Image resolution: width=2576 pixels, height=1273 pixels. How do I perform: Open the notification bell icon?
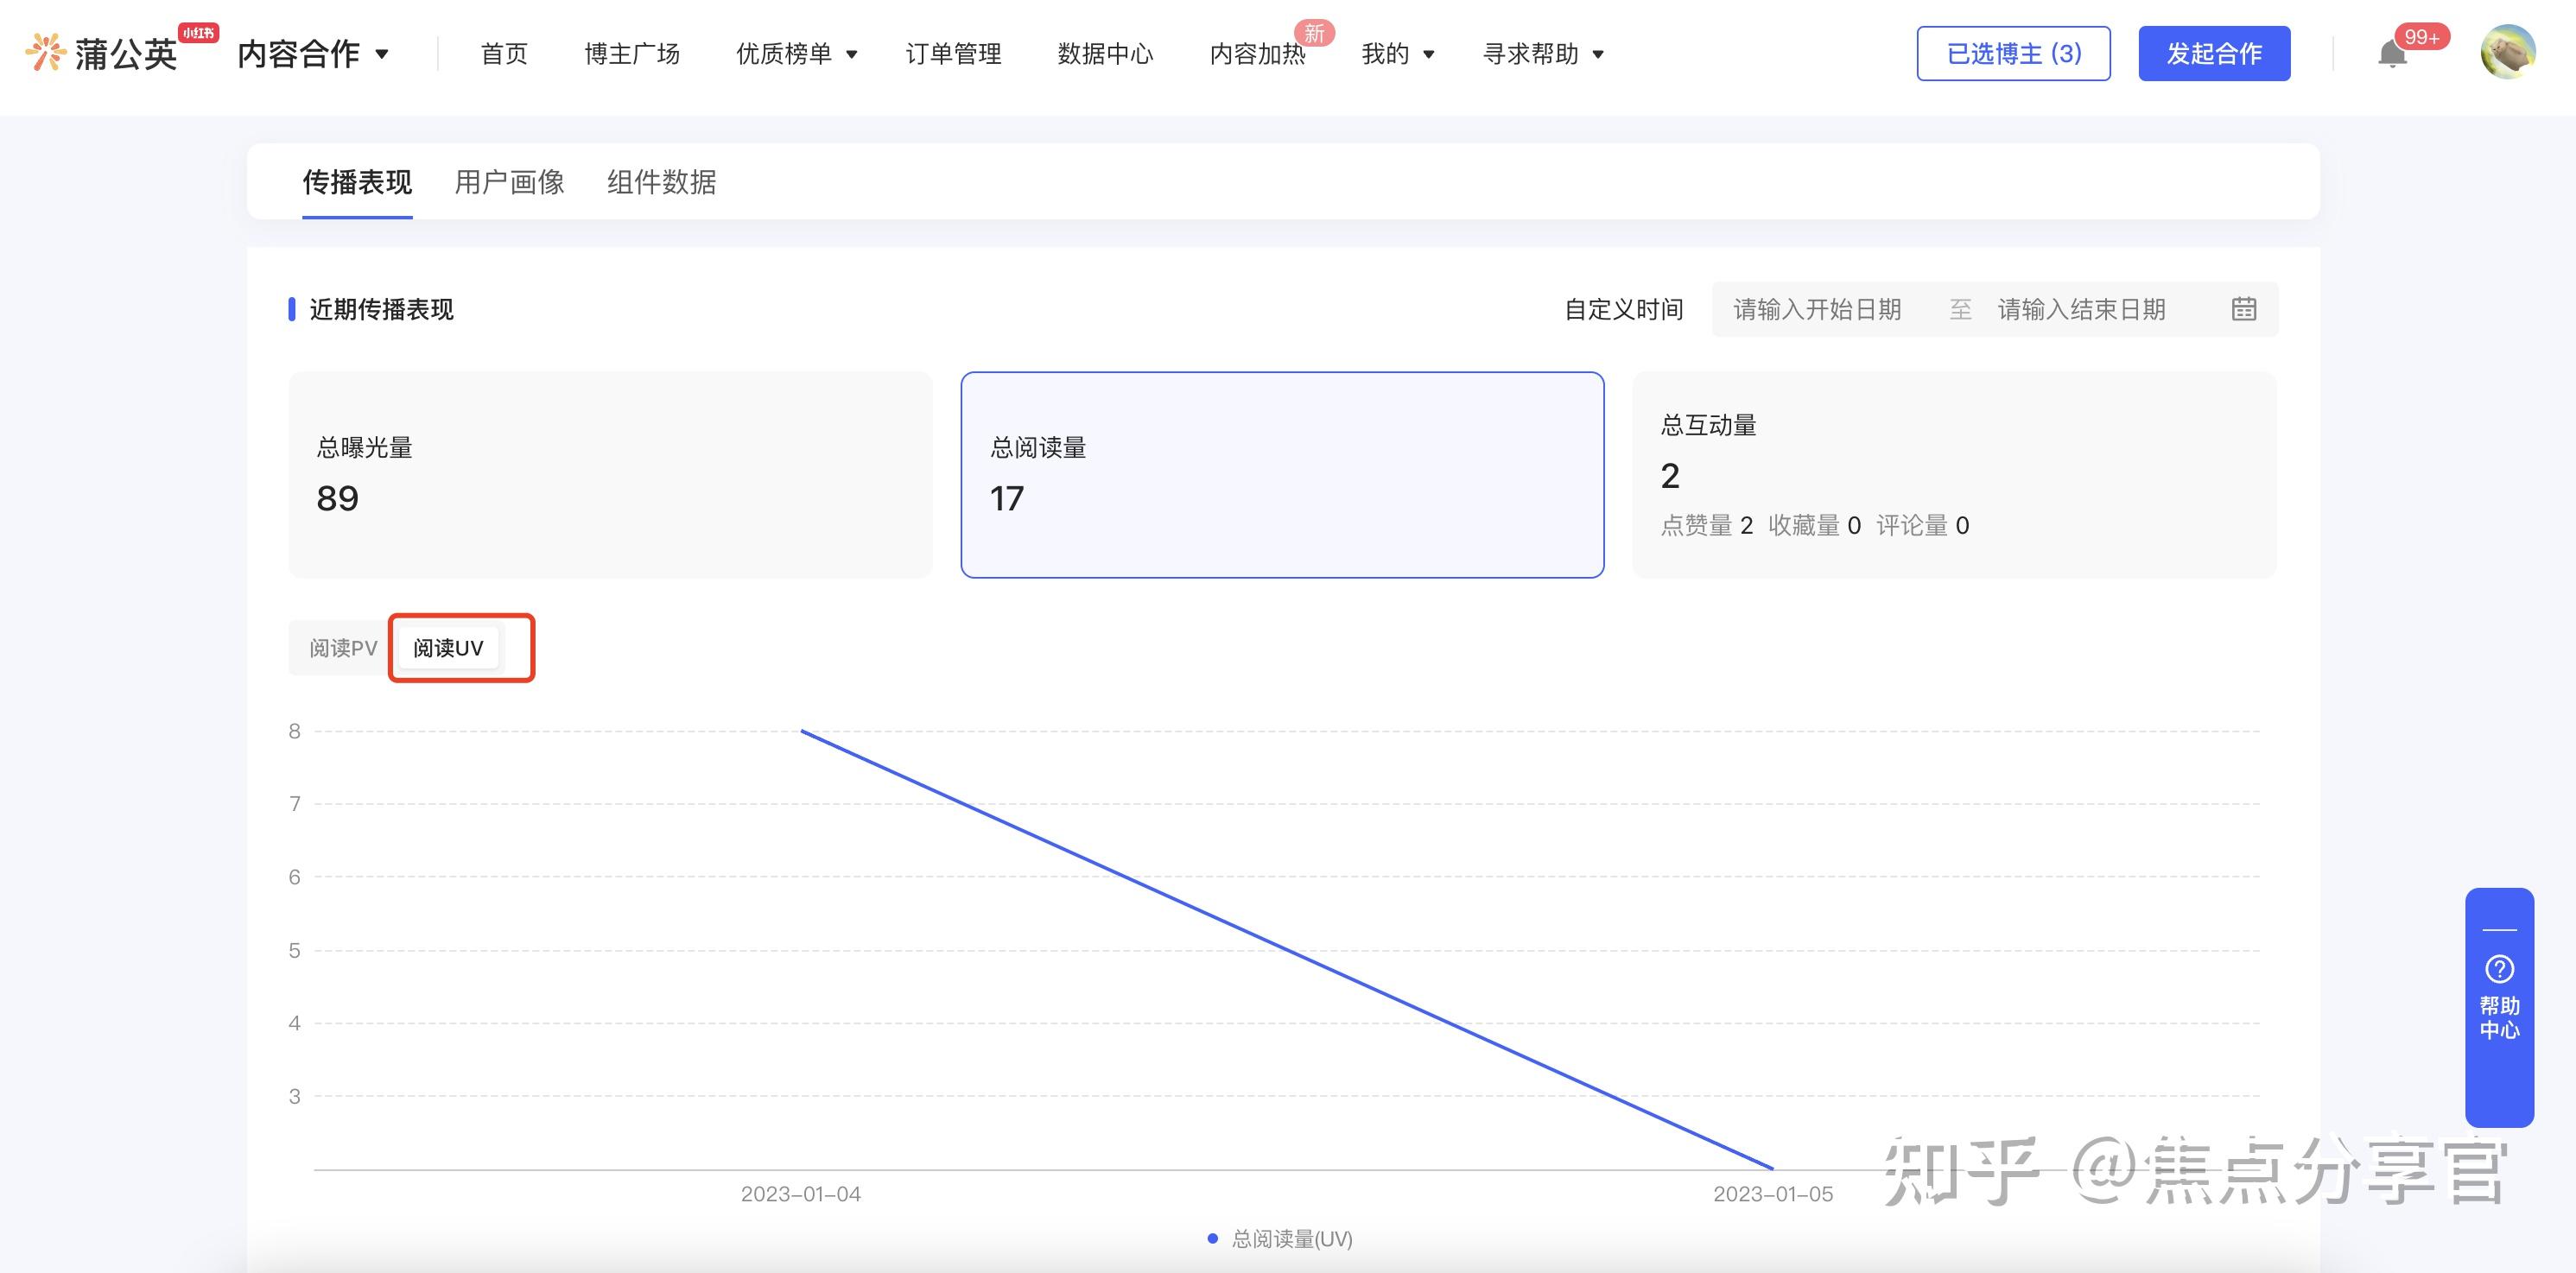[2391, 54]
